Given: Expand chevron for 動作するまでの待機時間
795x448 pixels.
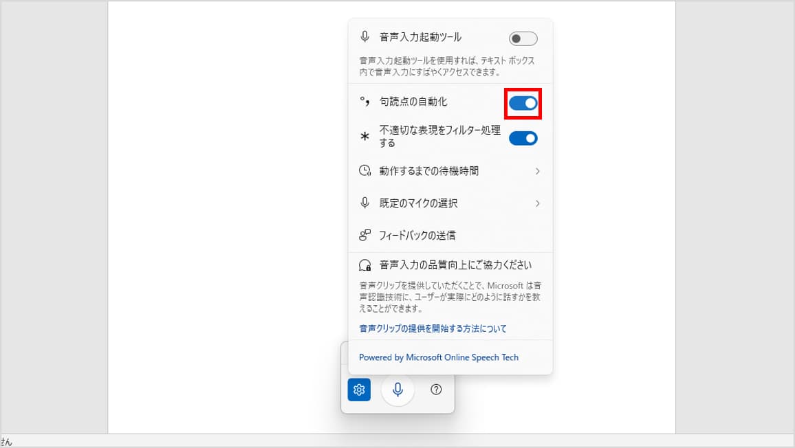Looking at the screenshot, I should (537, 171).
